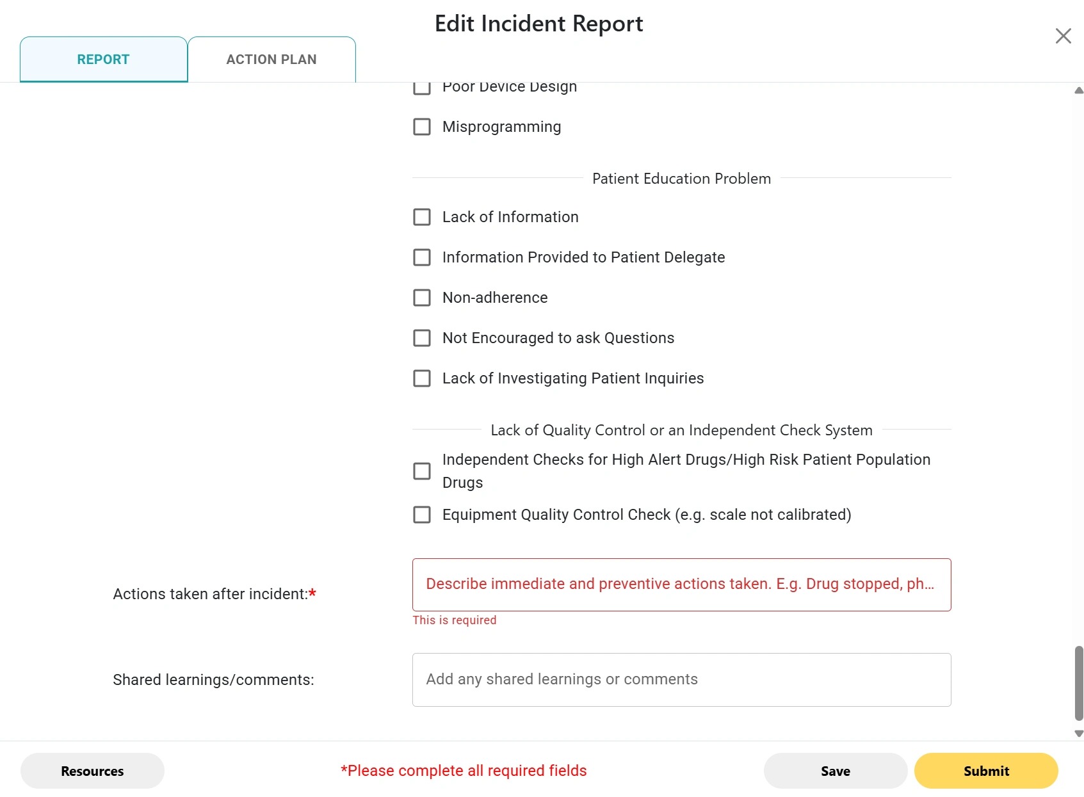1084x797 pixels.
Task: Toggle Not Encouraged to ask Questions
Action: coord(422,338)
